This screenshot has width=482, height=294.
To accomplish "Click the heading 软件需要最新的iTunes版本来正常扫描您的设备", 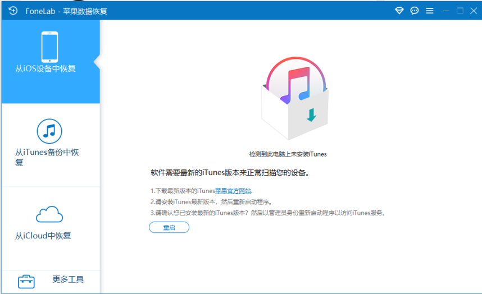I will point(230,173).
